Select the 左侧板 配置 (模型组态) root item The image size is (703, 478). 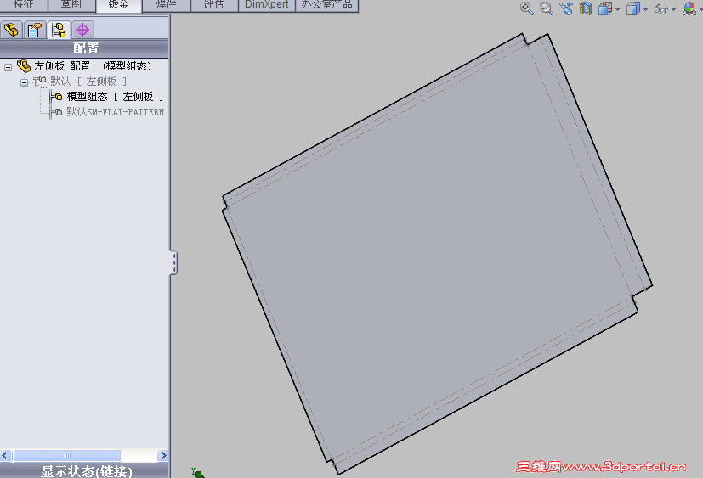tap(93, 66)
